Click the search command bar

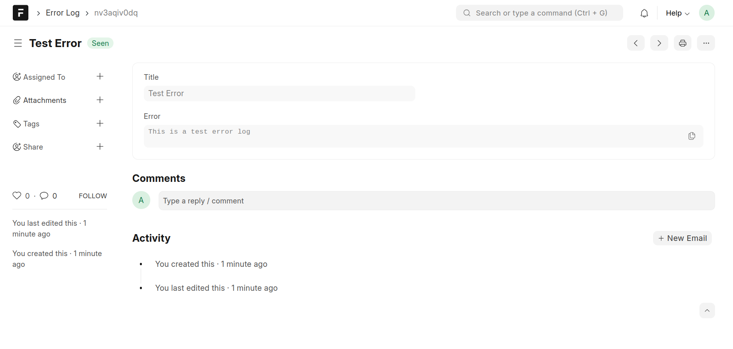(539, 13)
